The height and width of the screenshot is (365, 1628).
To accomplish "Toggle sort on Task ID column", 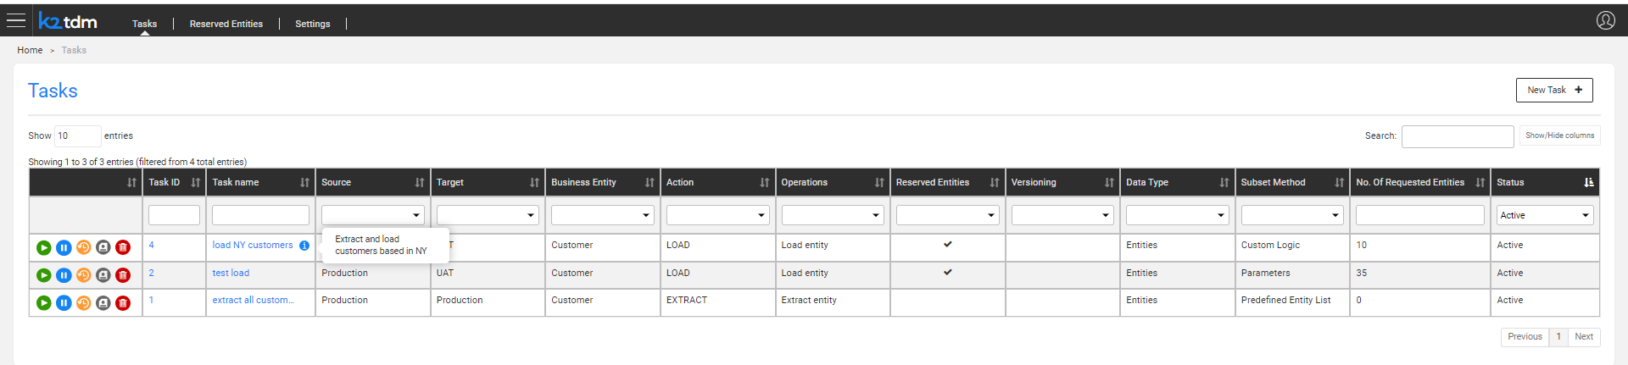I will pos(195,182).
